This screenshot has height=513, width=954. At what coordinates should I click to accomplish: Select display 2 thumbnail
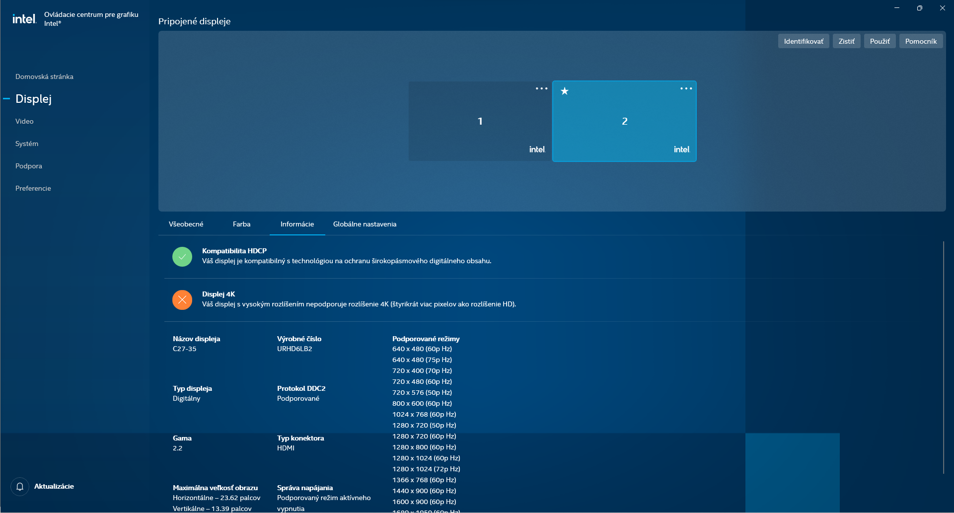point(624,121)
